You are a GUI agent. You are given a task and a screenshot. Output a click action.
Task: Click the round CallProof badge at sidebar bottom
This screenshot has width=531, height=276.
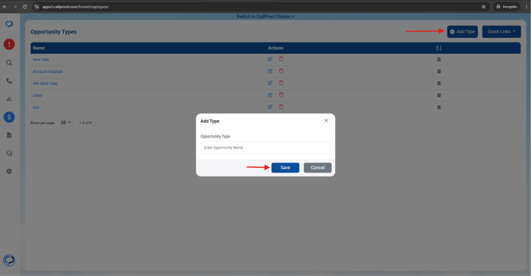click(x=9, y=261)
